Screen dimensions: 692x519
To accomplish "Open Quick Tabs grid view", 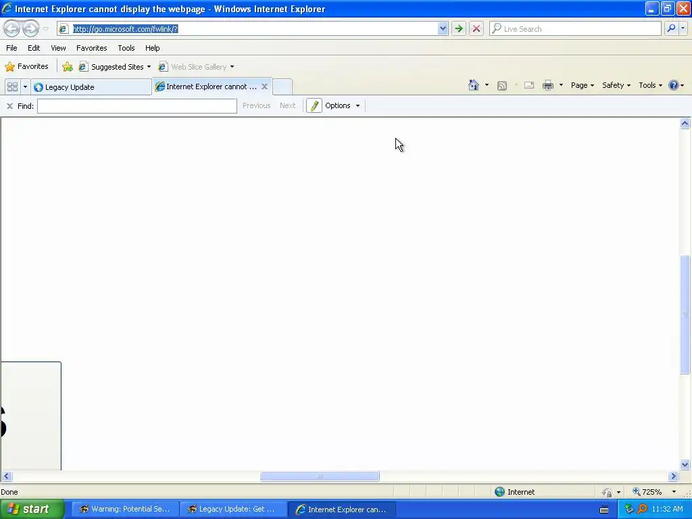I will (12, 86).
